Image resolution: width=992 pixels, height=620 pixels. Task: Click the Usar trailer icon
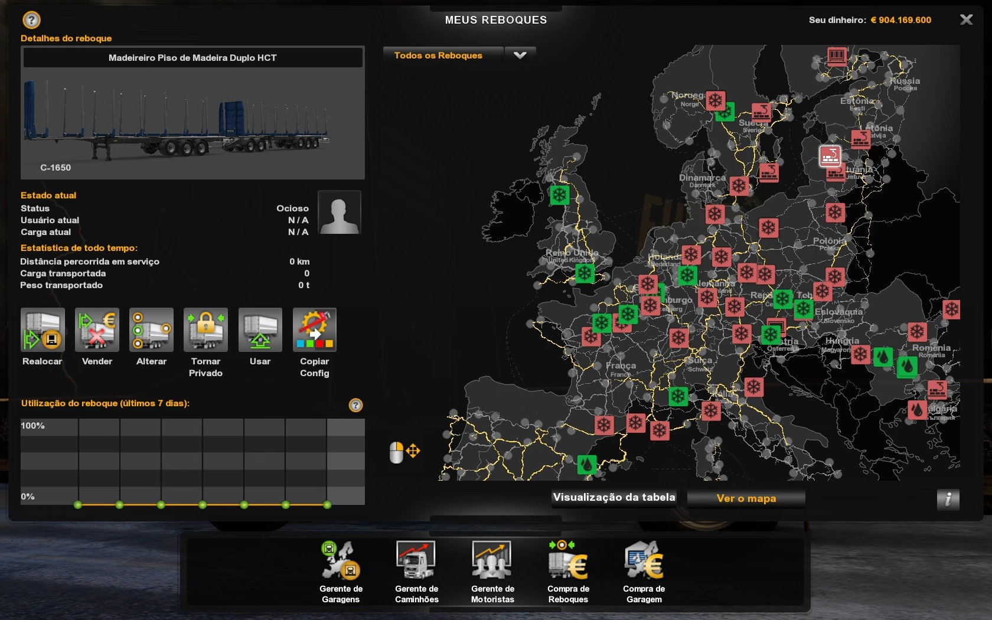260,330
